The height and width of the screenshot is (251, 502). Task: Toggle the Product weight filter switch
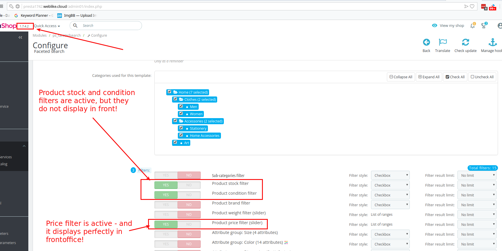coord(178,215)
